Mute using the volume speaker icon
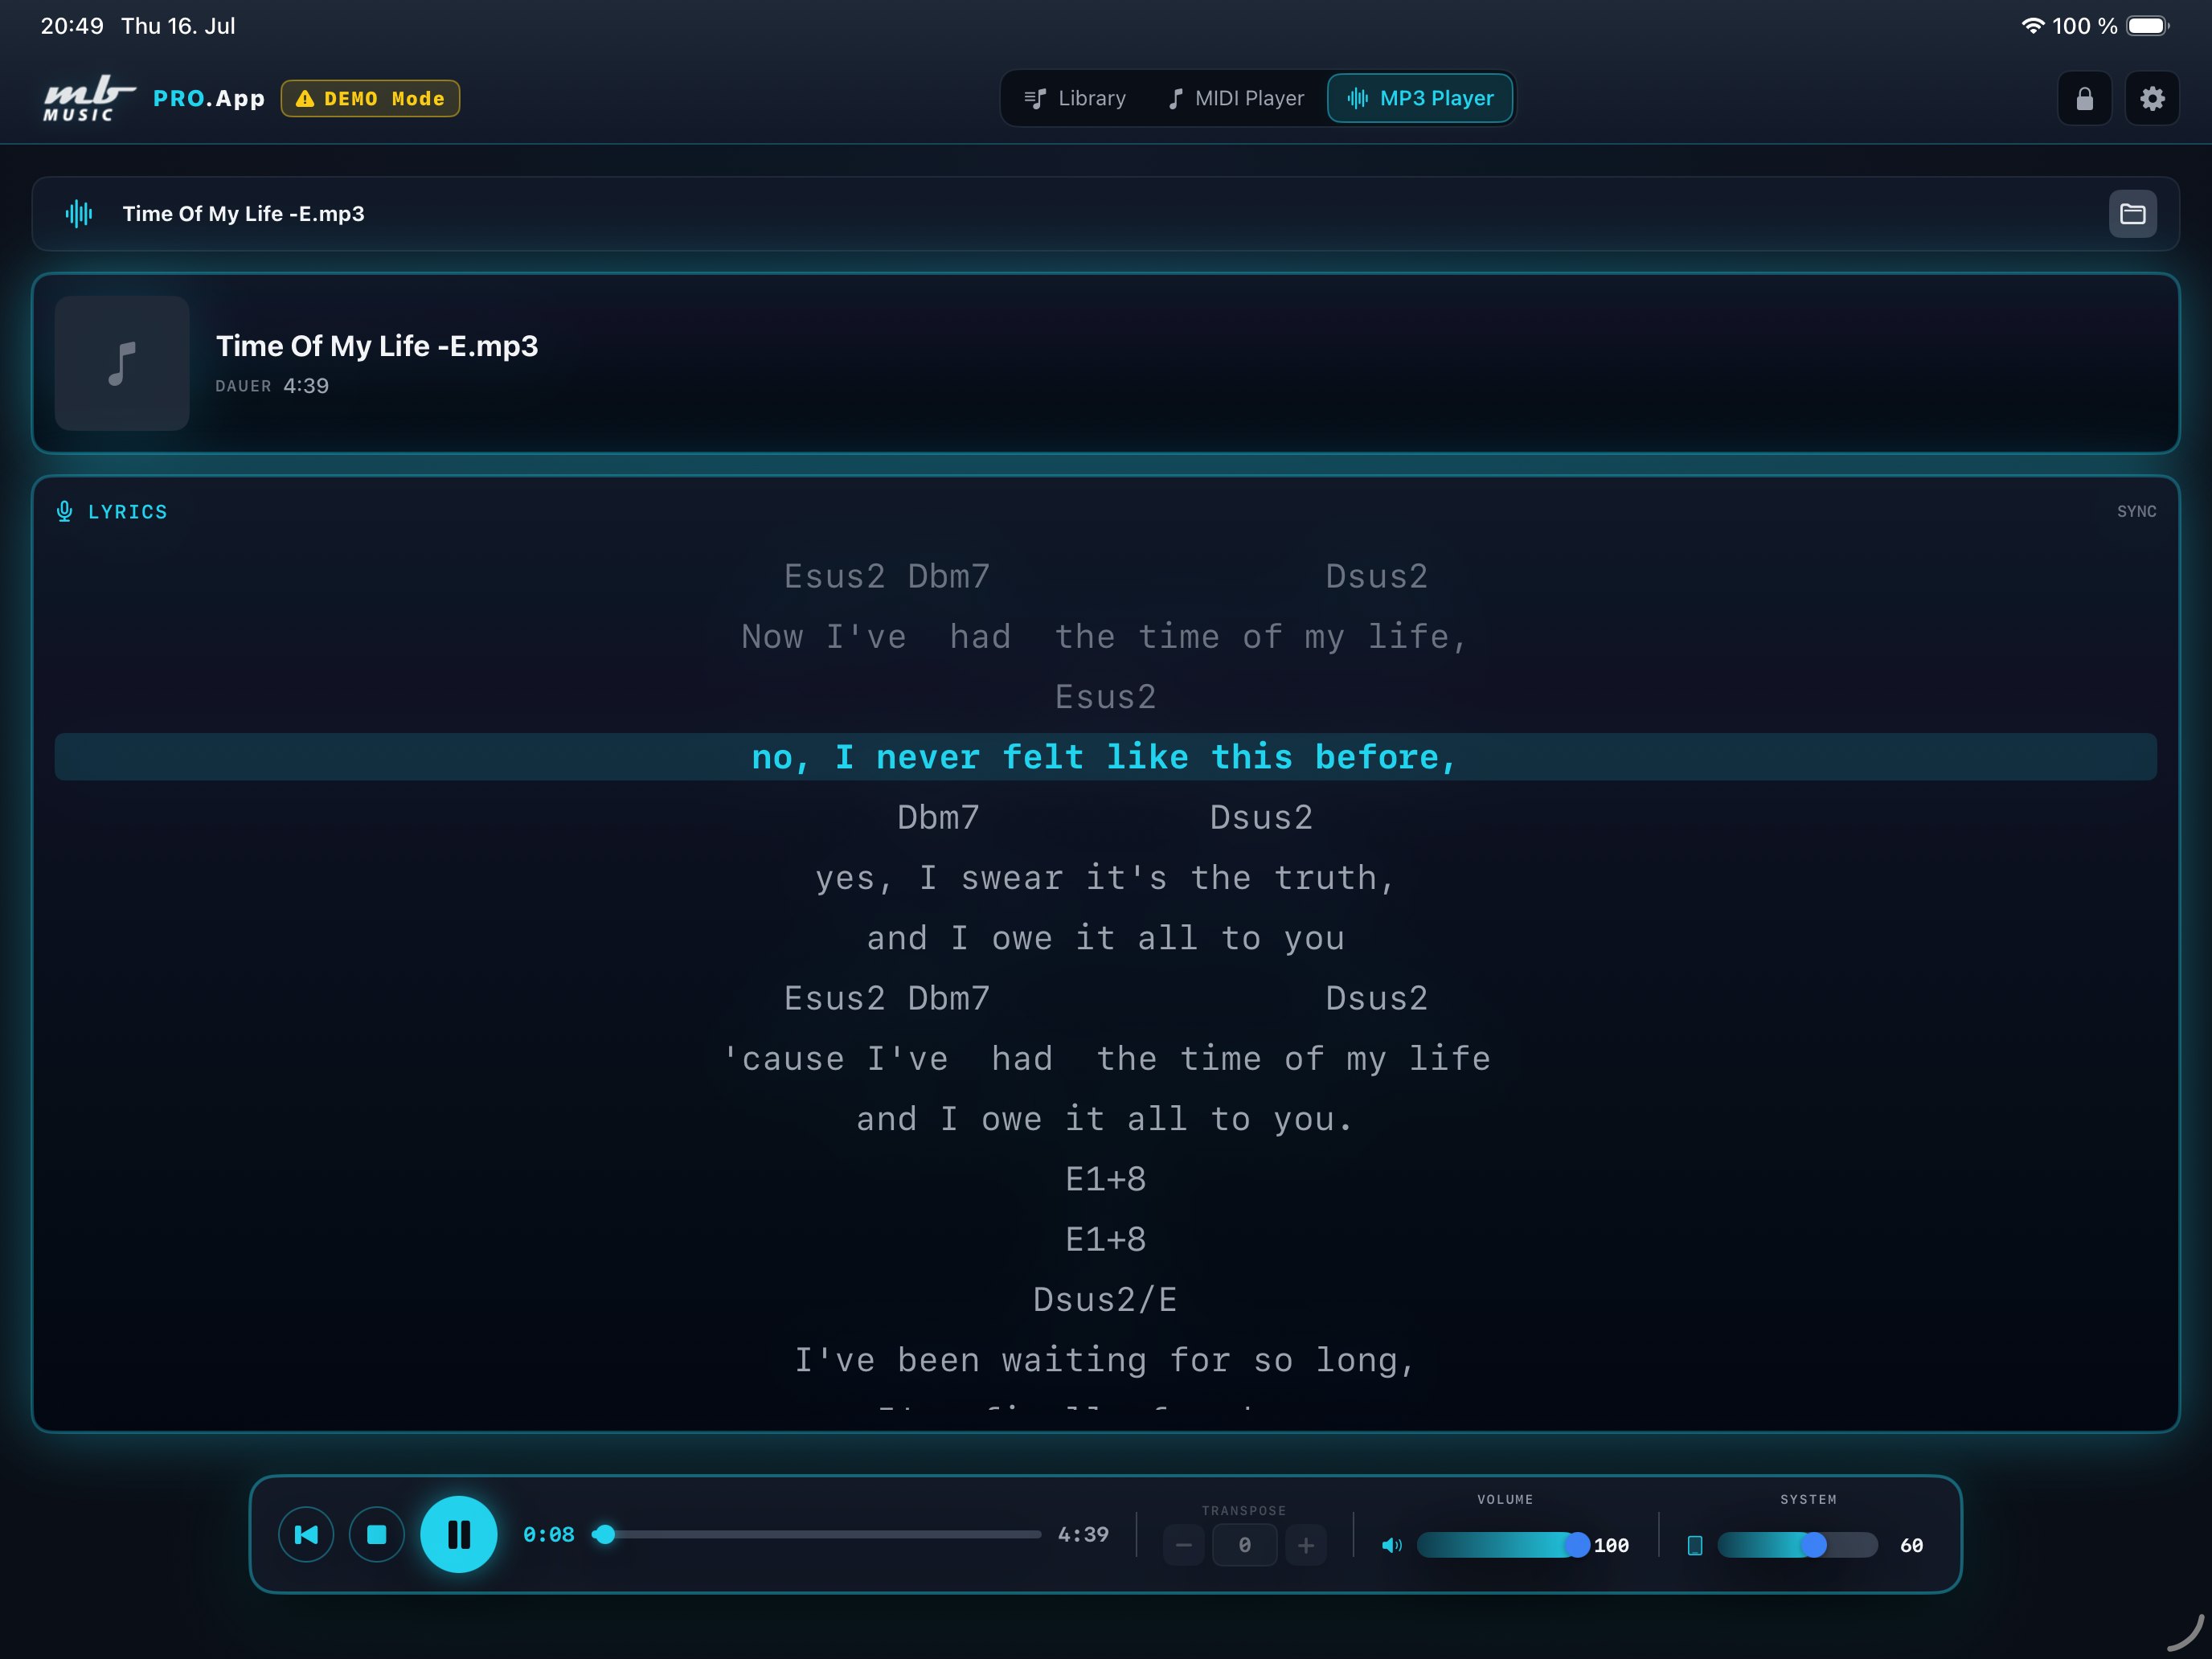This screenshot has width=2212, height=1659. (x=1391, y=1545)
